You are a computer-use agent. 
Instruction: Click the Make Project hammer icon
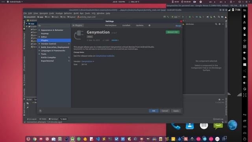tap(168, 17)
